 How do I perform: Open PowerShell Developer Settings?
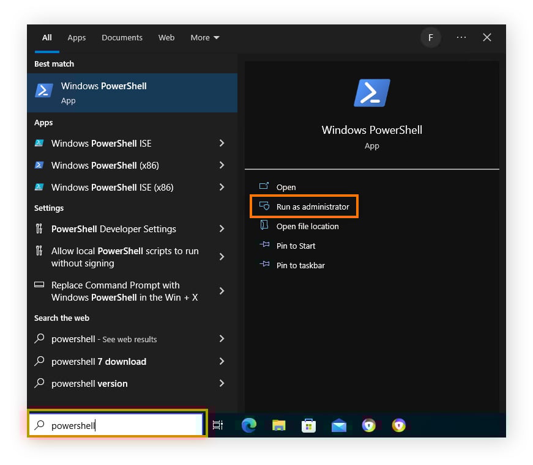click(x=132, y=229)
